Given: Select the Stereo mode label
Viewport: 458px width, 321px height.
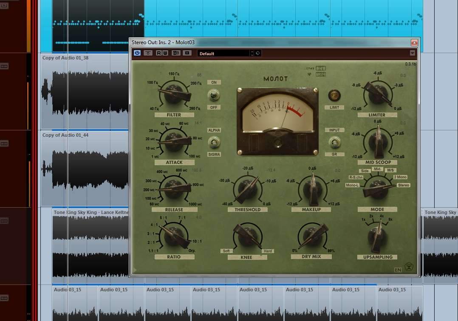Looking at the screenshot, I should pos(403,185).
